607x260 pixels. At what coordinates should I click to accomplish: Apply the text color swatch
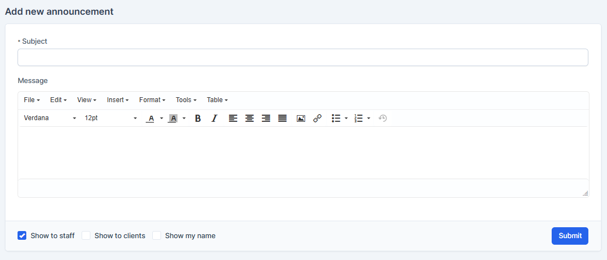pyautogui.click(x=150, y=118)
